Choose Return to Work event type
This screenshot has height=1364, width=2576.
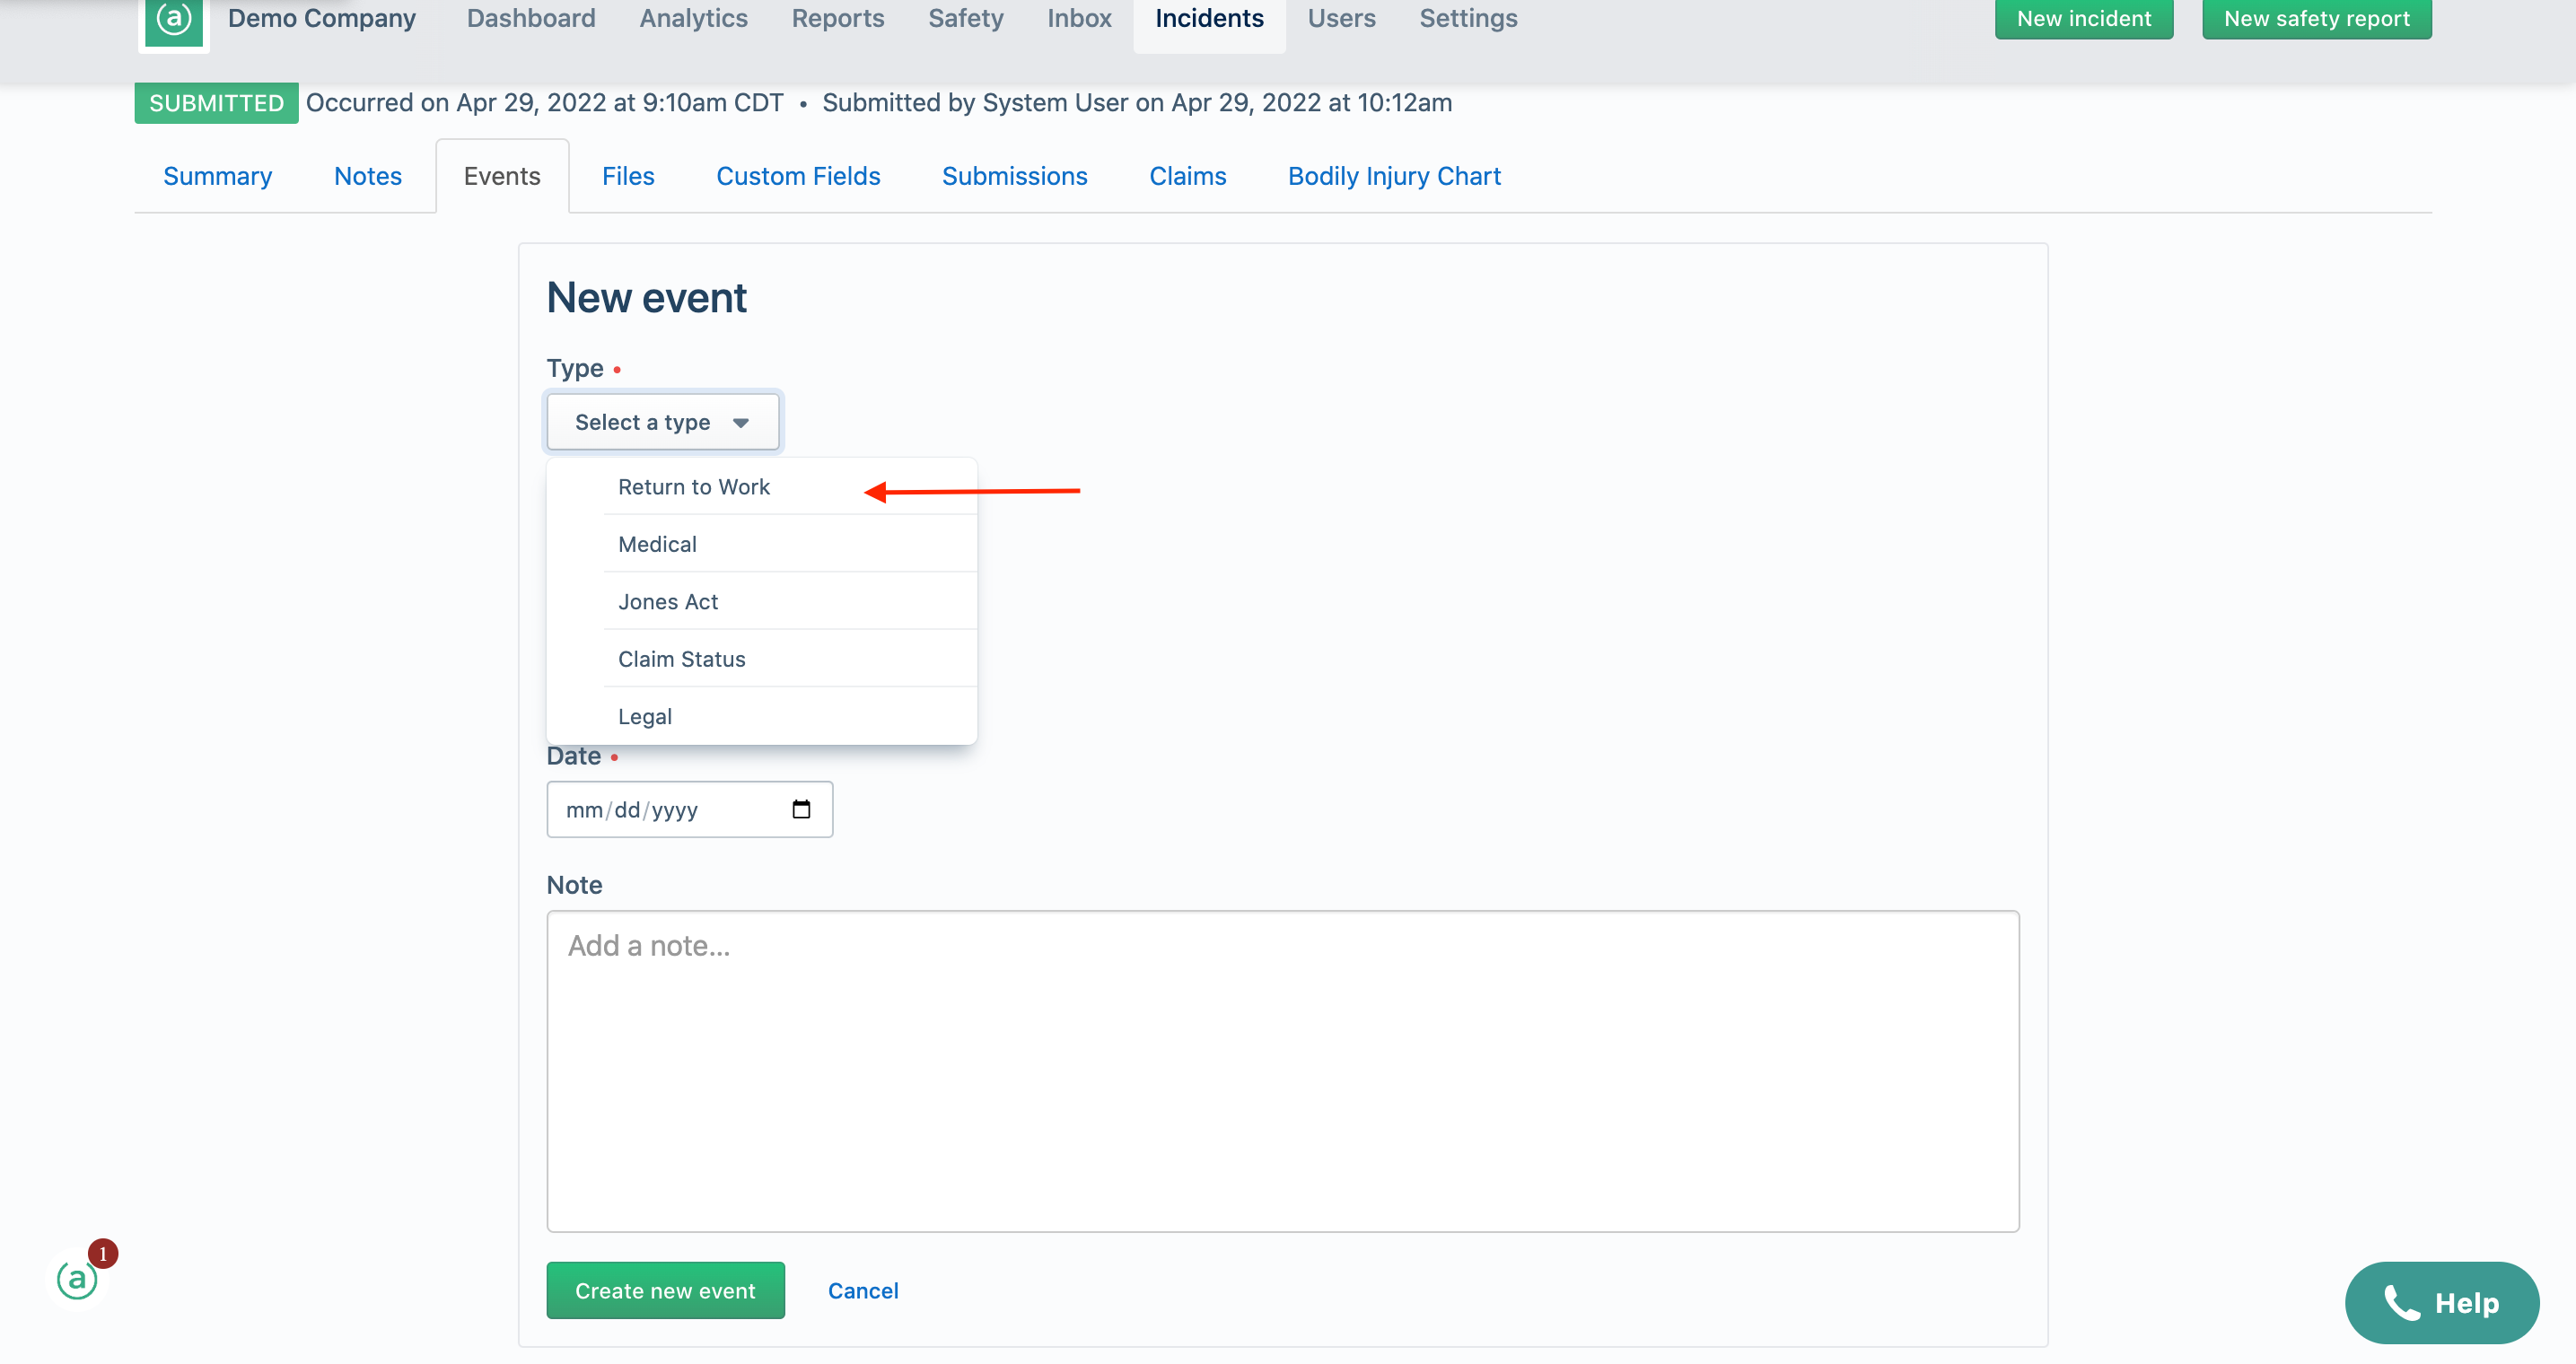click(x=762, y=487)
